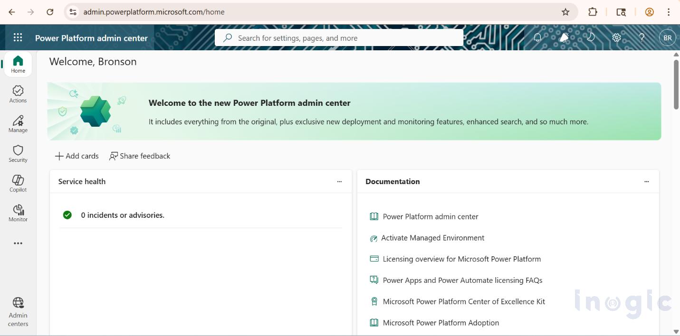Open the Copilot section in sidebar

(18, 183)
